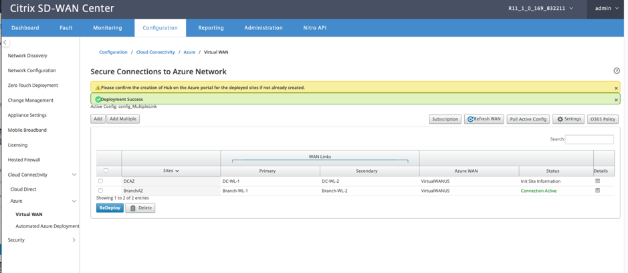Switch to the Dashboard tab
Viewport: 628px width, 273px height.
click(x=25, y=28)
